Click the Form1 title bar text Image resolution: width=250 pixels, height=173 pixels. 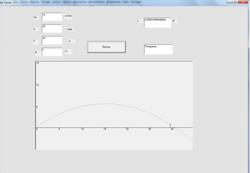(8, 3)
